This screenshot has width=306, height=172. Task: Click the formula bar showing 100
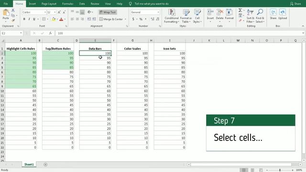click(x=178, y=33)
